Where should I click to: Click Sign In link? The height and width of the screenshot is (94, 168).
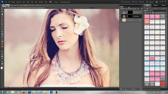pos(56,2)
